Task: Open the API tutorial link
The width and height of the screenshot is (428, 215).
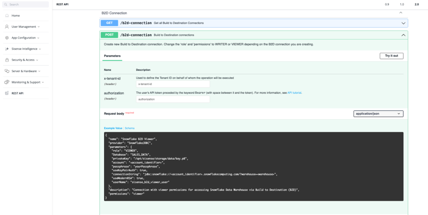Action: (x=294, y=93)
